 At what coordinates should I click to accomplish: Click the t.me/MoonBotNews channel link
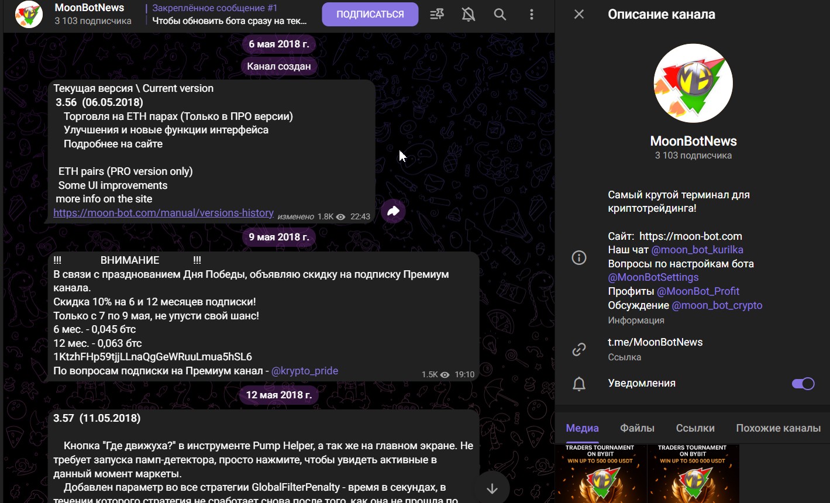(x=655, y=342)
